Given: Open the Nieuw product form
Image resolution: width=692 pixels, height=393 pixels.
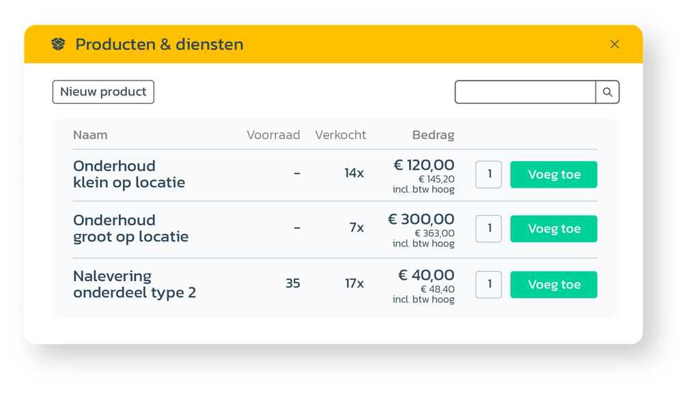Looking at the screenshot, I should click(x=102, y=91).
